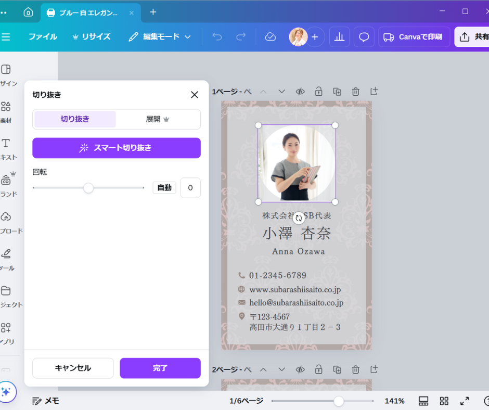The image size is (489, 410).
Task: Toggle the lock on page 1
Action: [x=318, y=92]
